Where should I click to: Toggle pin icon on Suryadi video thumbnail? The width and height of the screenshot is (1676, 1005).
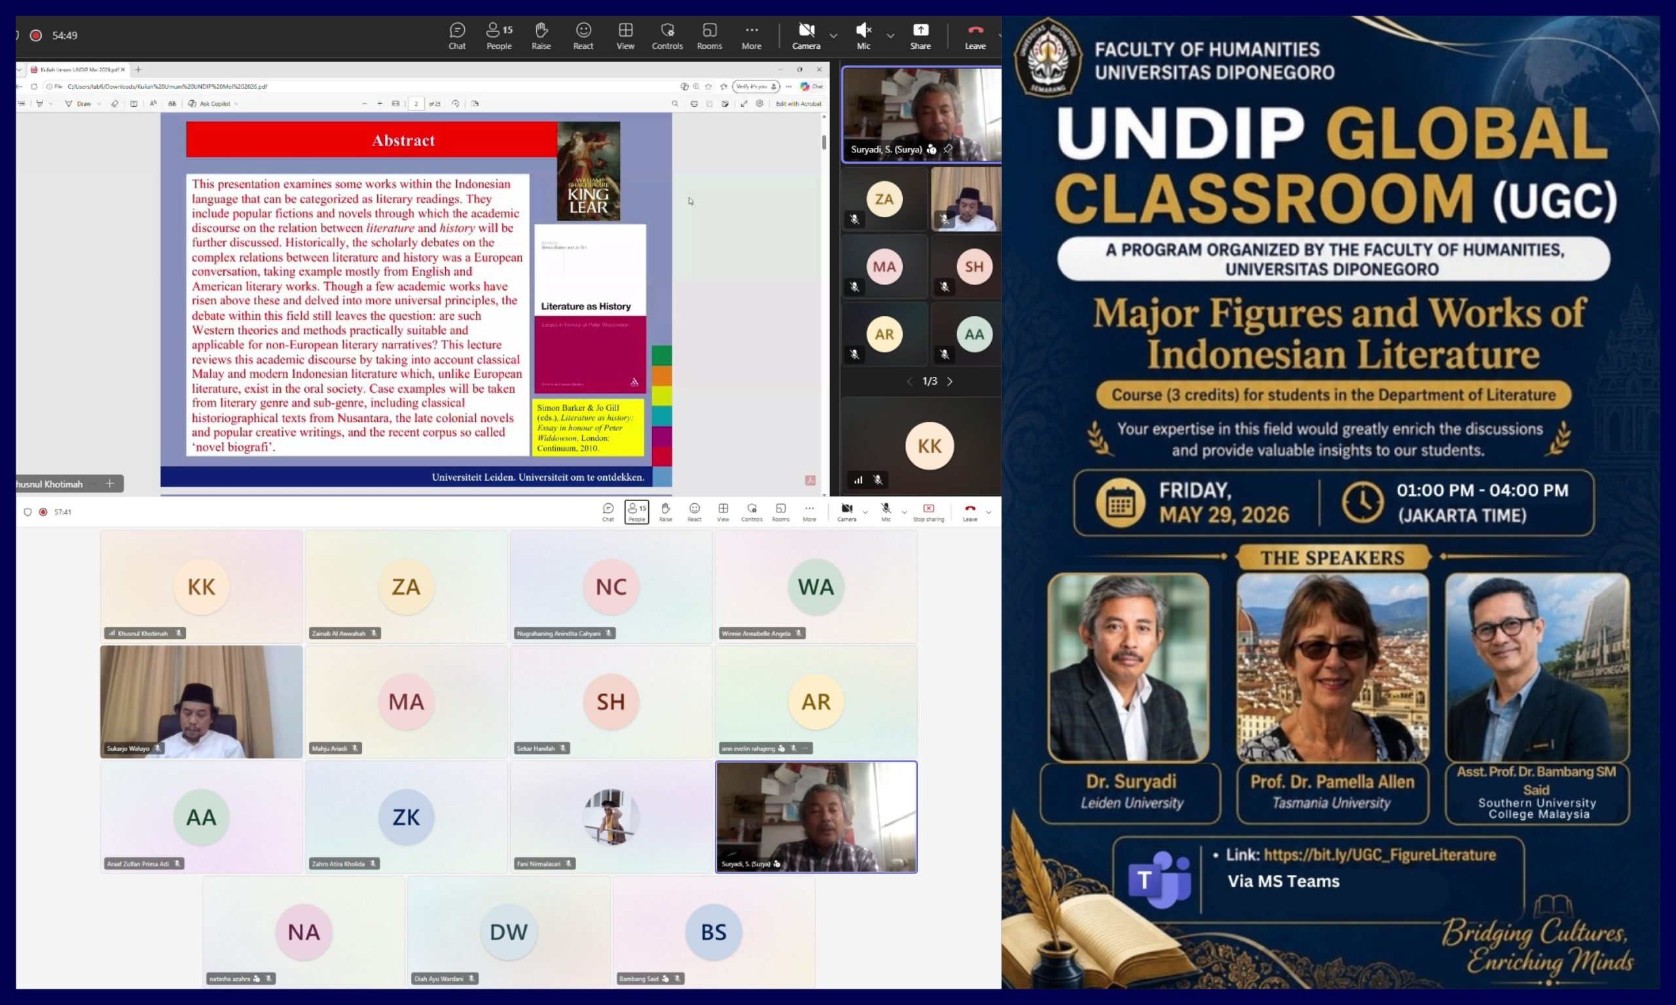[948, 149]
